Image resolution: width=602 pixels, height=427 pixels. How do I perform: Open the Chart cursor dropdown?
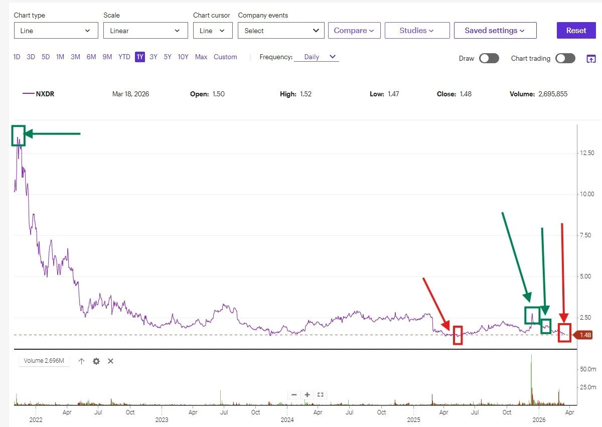point(212,30)
